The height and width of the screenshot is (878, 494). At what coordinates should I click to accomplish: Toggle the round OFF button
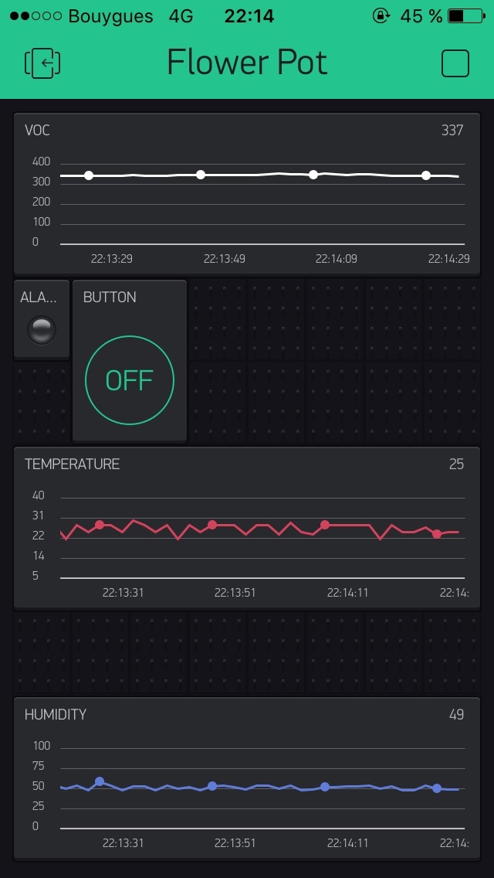(129, 380)
